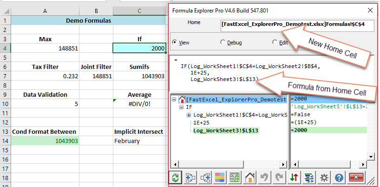The width and height of the screenshot is (380, 187).
Task: Click row 14 header
Action: (x=5, y=141)
